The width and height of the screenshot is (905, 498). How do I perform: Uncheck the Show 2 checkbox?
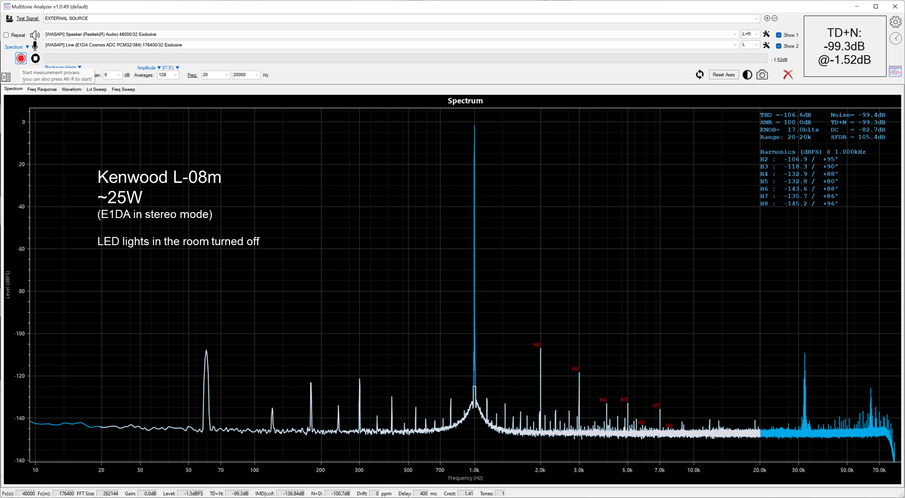pyautogui.click(x=778, y=46)
